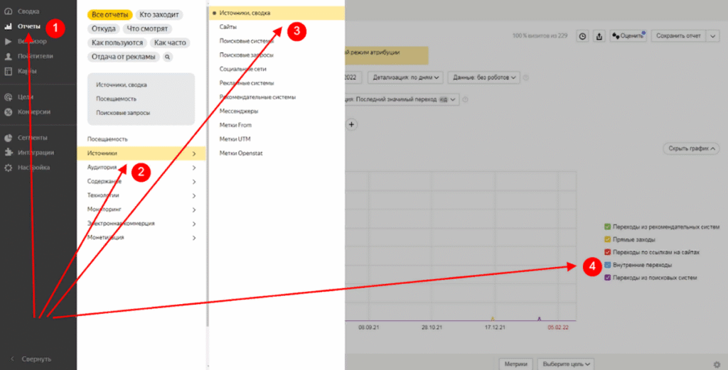The width and height of the screenshot is (728, 370).
Task: Click the clock history icon near Оценить
Action: pos(582,36)
